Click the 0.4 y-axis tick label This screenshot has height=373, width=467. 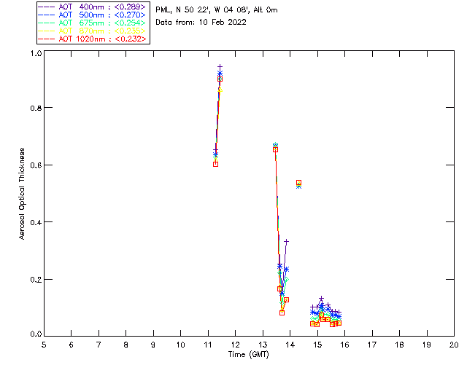tap(36, 222)
